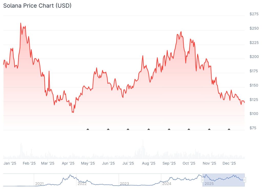262x191 pixels.
Task: Select 2024 in the bottom overview chart
Action: (x=167, y=183)
